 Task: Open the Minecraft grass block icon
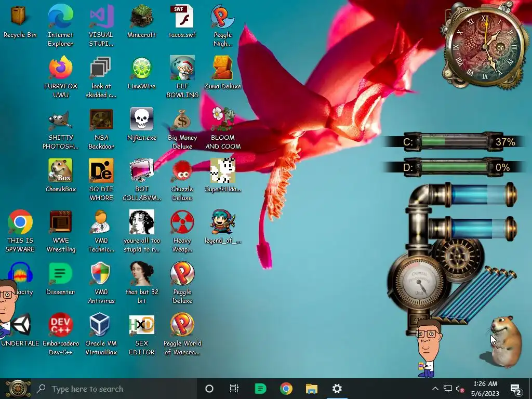coord(141,16)
